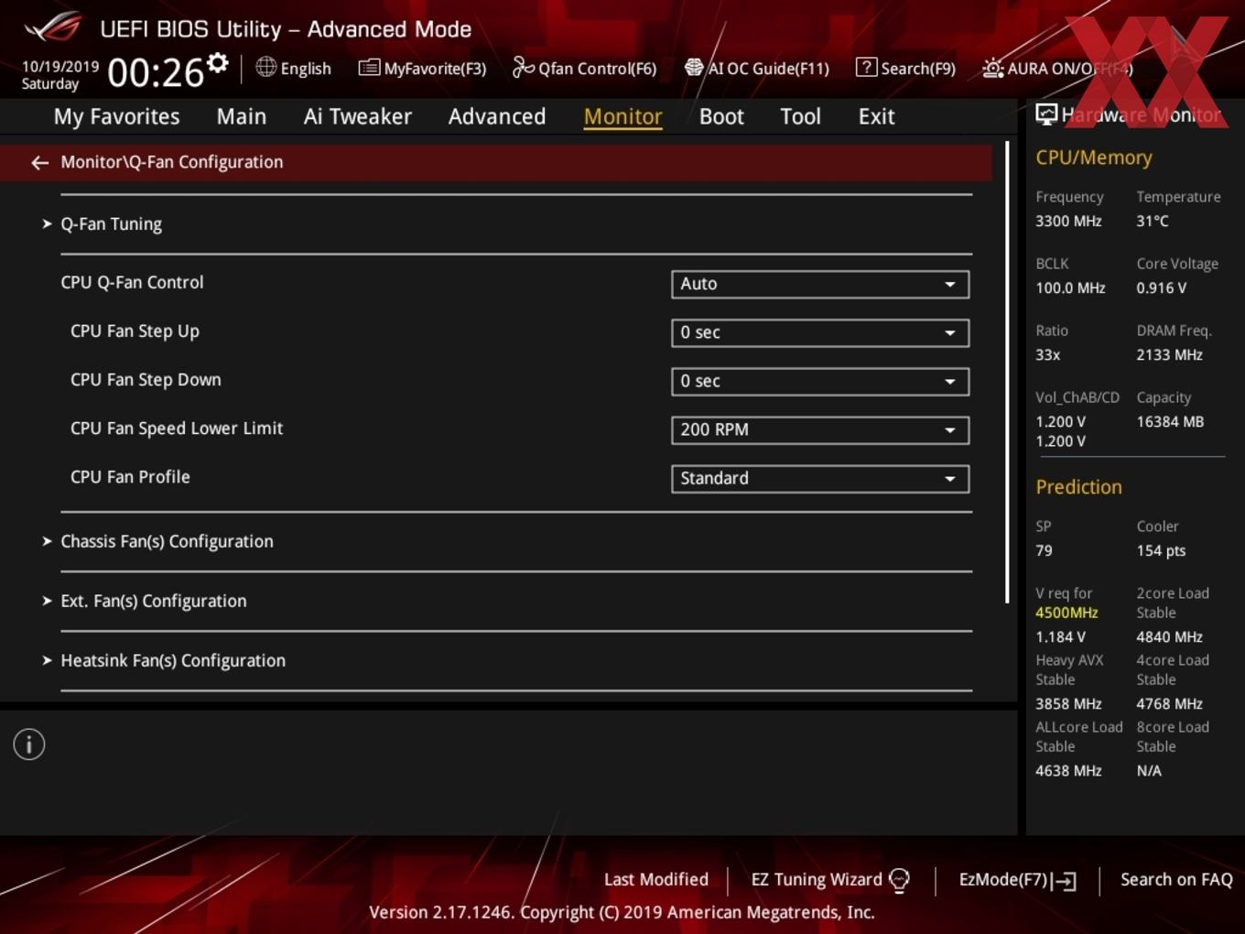Screen dimensions: 1245x934
Task: Click the 154 pts cooler score
Action: click(x=1161, y=551)
